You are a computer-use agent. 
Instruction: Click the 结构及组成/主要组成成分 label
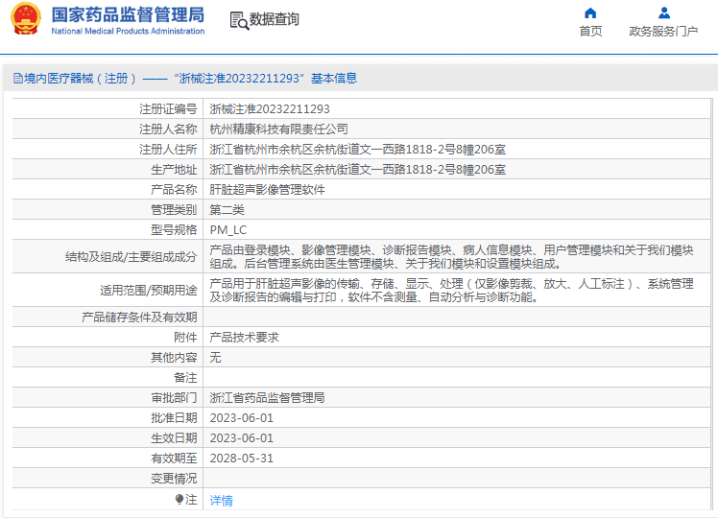click(131, 257)
